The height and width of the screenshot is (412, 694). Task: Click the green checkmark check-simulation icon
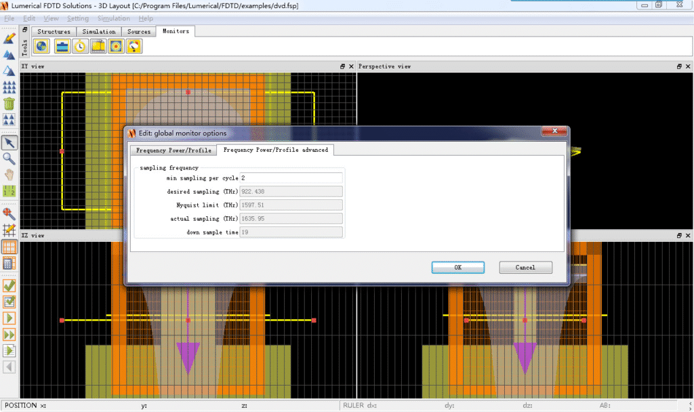pos(9,285)
